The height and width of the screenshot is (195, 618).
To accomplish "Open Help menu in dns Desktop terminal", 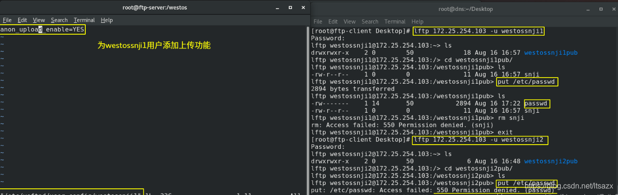I will 417,21.
